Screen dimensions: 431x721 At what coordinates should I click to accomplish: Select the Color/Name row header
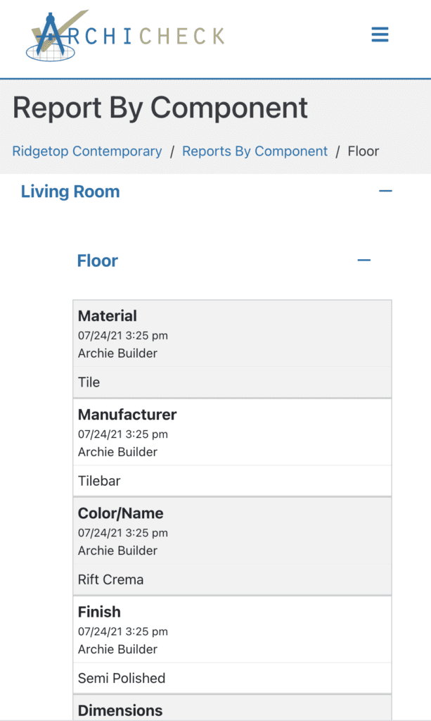120,513
